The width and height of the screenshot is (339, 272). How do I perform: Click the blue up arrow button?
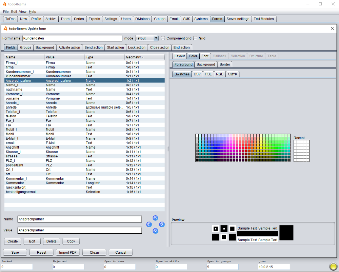click(155, 218)
